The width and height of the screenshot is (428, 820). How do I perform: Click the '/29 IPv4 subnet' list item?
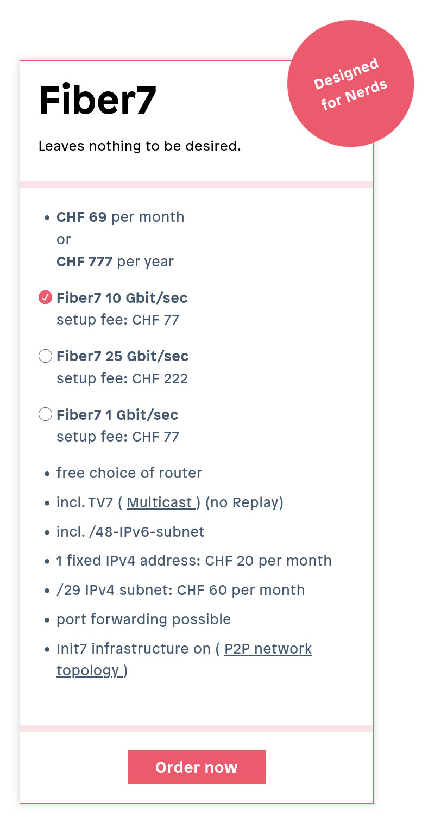(180, 590)
